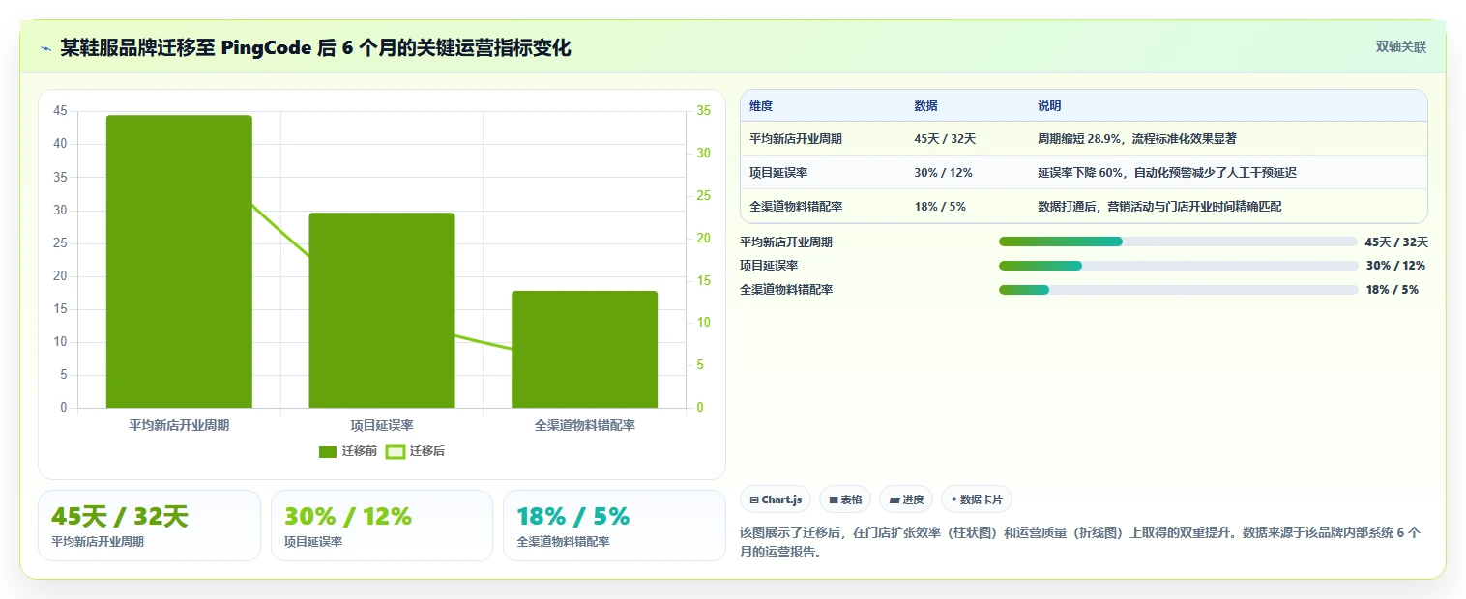Click the description paragraph starting 该图展示了
The image size is (1466, 599).
(1080, 543)
